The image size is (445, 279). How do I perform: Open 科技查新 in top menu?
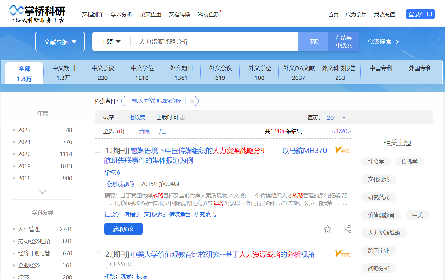pyautogui.click(x=208, y=14)
